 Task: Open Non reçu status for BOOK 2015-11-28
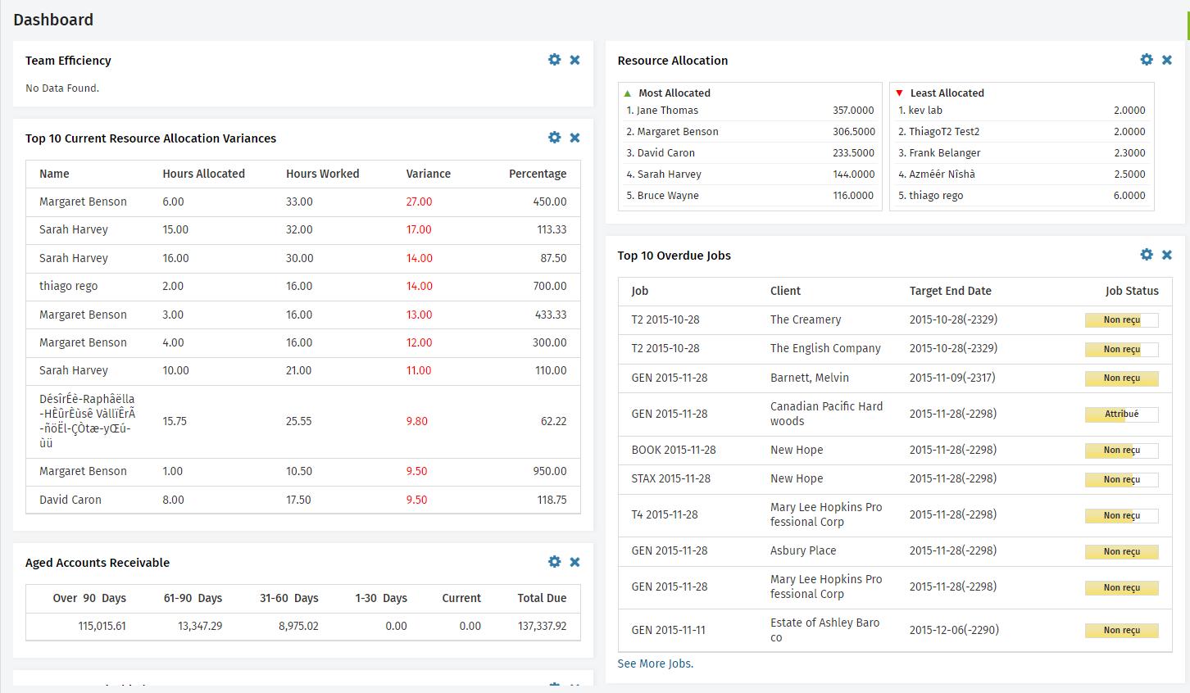pos(1121,450)
